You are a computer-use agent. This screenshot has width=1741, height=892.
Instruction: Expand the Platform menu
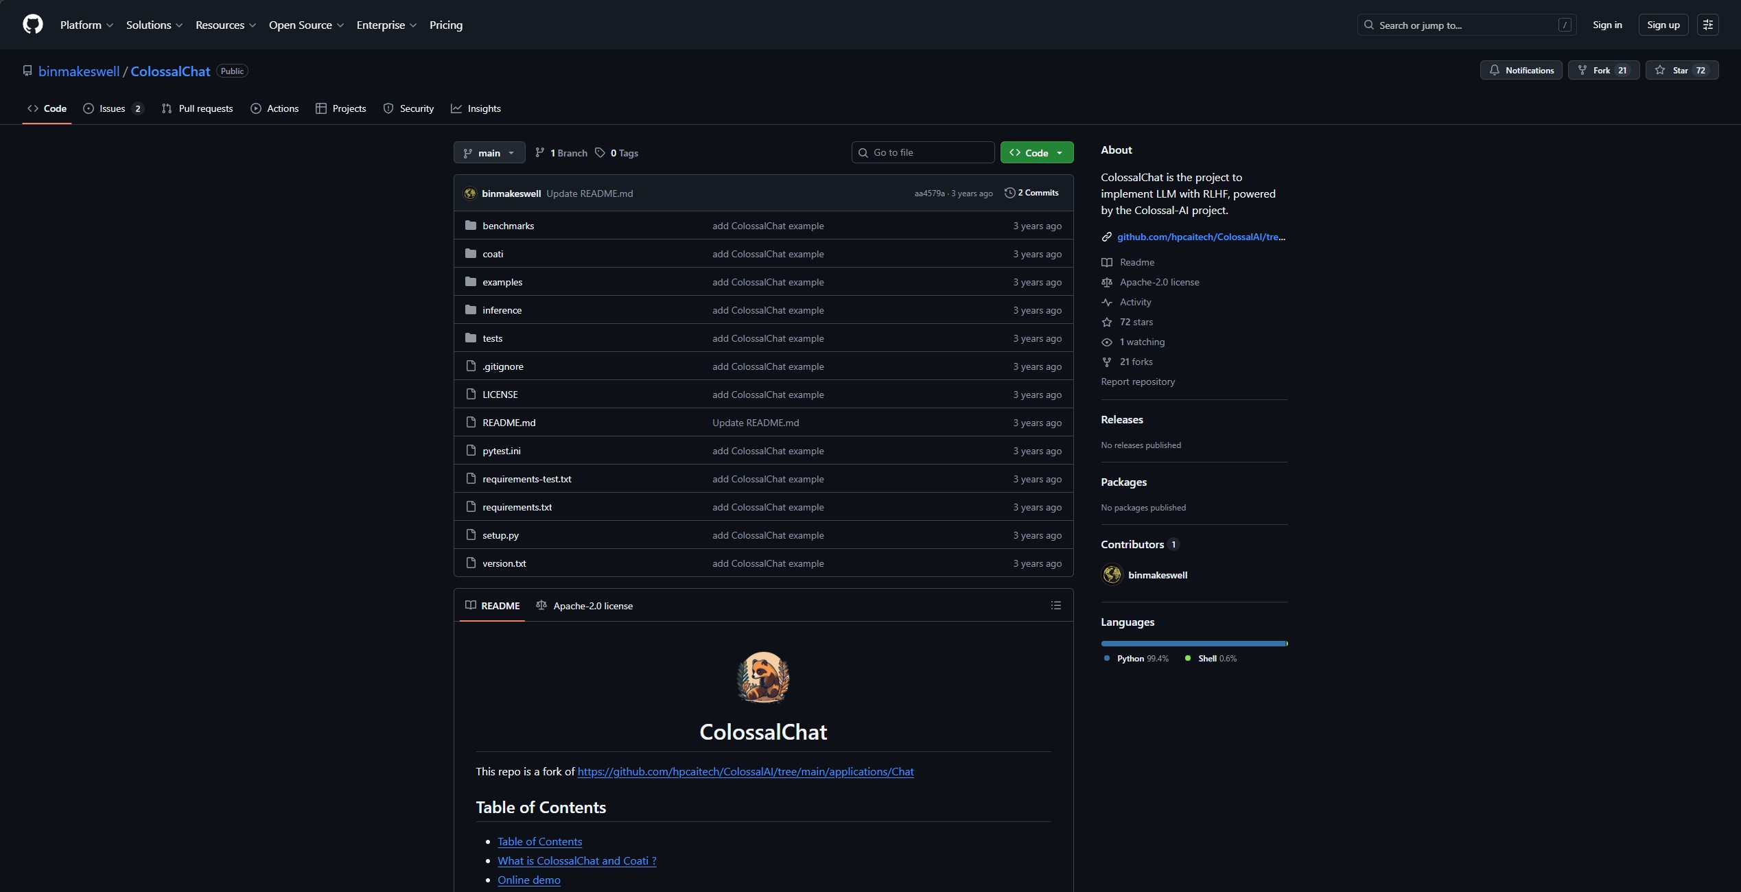pyautogui.click(x=86, y=25)
